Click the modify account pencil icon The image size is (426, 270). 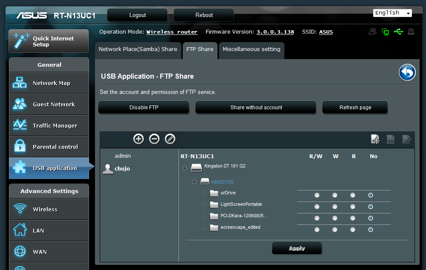click(x=170, y=139)
